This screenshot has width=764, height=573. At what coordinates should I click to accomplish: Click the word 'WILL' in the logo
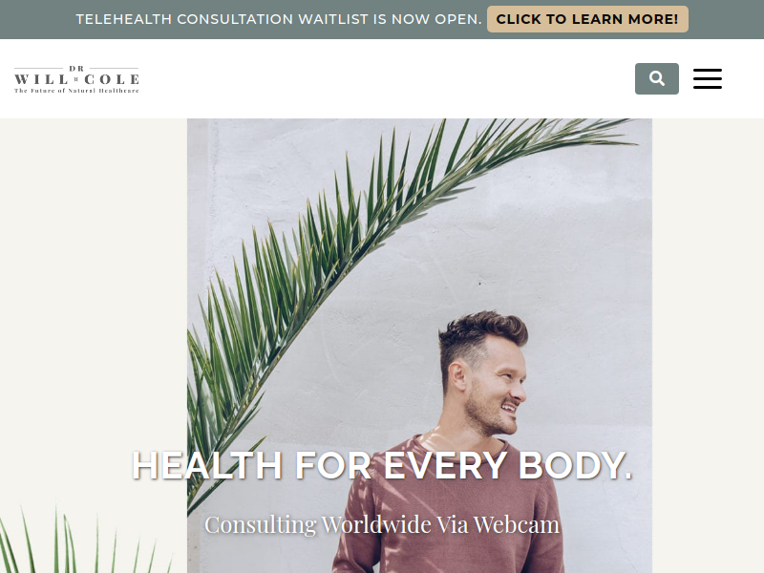pyautogui.click(x=41, y=79)
